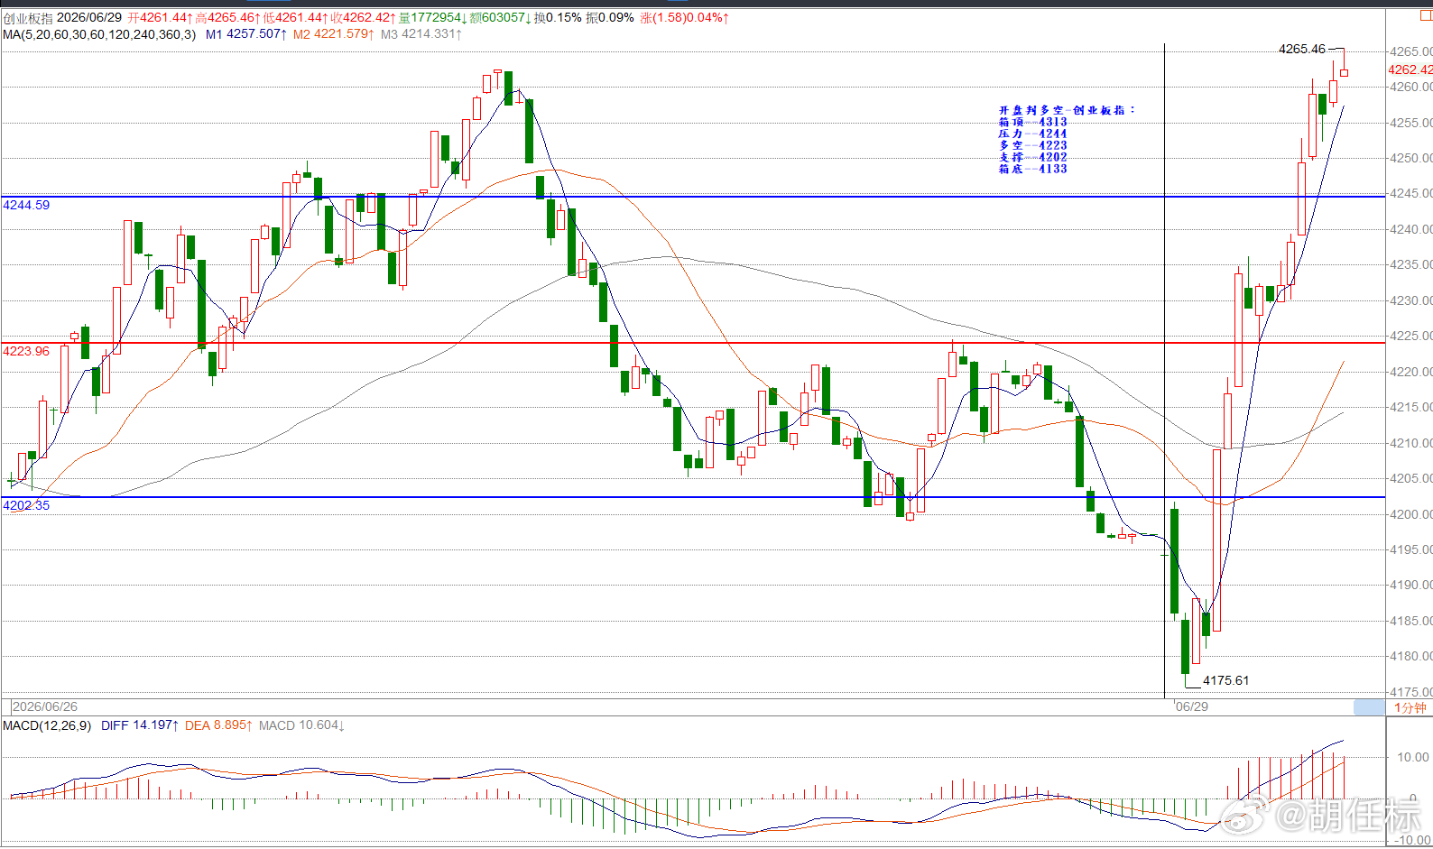Click the turnover rate 换0.15%
The width and height of the screenshot is (1433, 849).
(x=558, y=18)
